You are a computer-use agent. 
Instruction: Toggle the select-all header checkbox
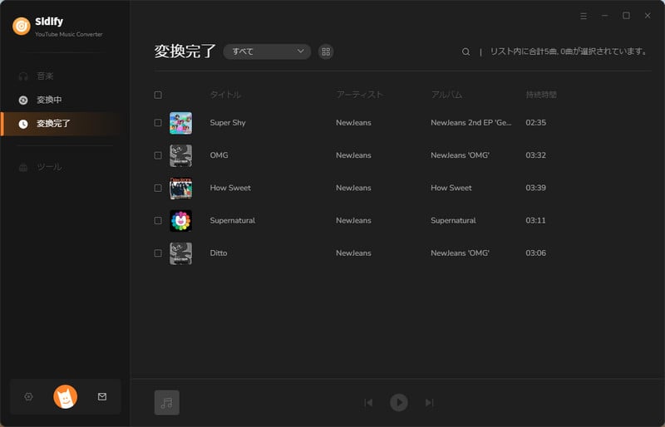tap(158, 95)
